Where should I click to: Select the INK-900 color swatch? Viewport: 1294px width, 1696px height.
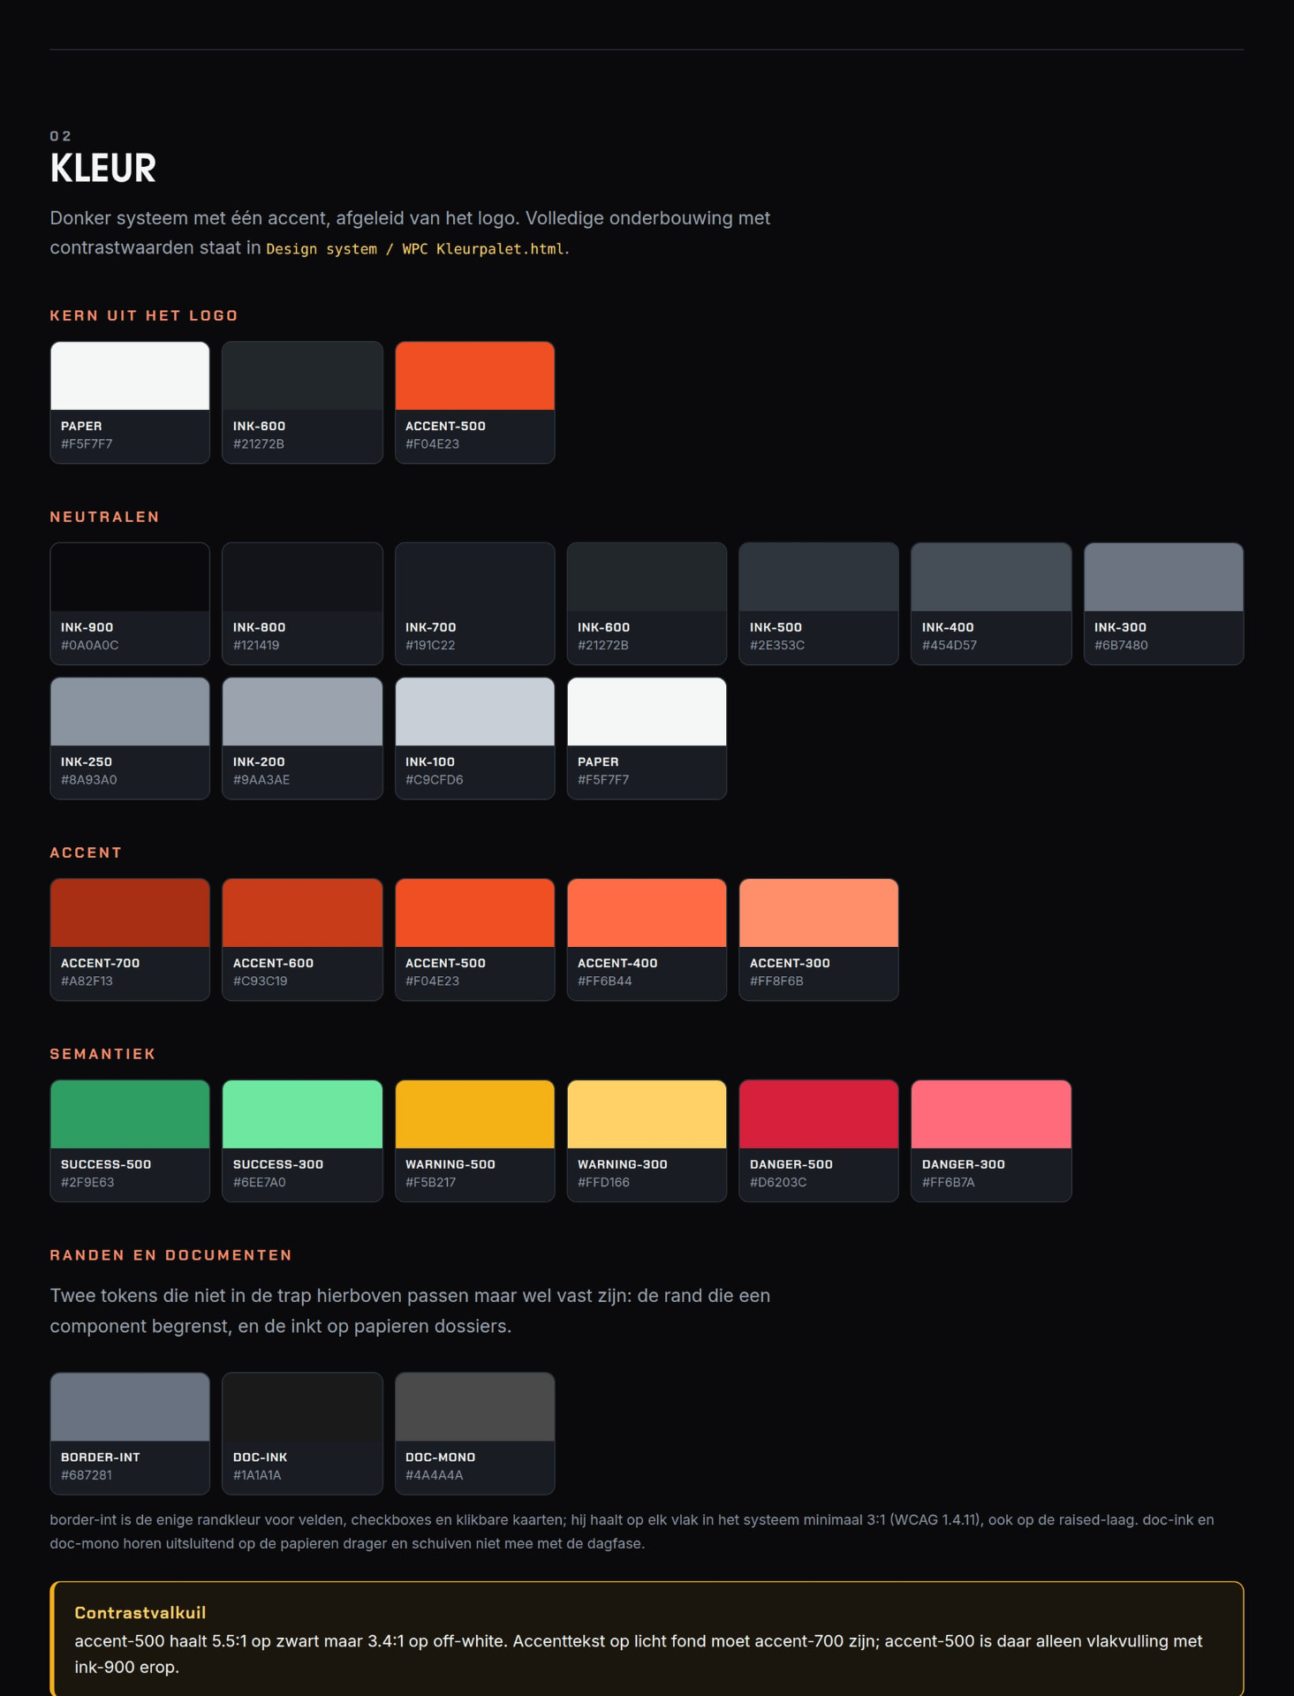click(x=130, y=603)
